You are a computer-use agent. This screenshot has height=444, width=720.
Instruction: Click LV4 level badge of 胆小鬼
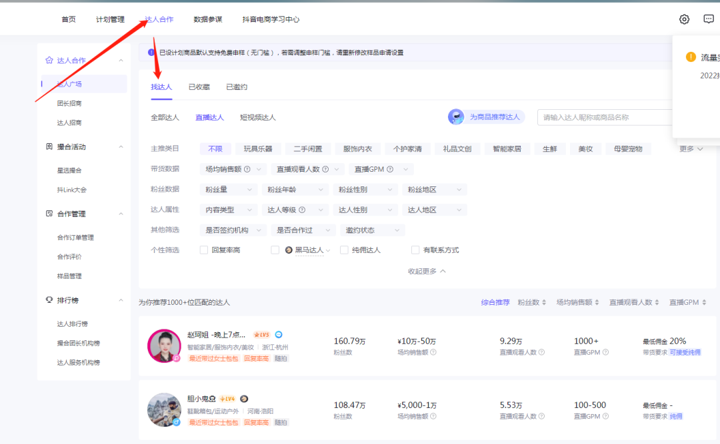[x=227, y=399]
